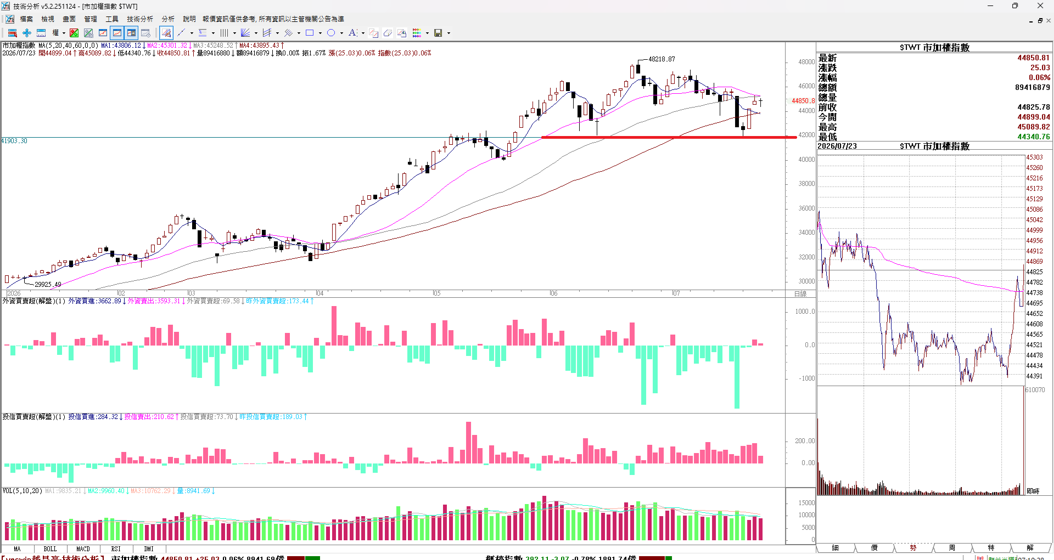The image size is (1054, 560).
Task: Click the blue crosshair move icon
Action: 27,33
